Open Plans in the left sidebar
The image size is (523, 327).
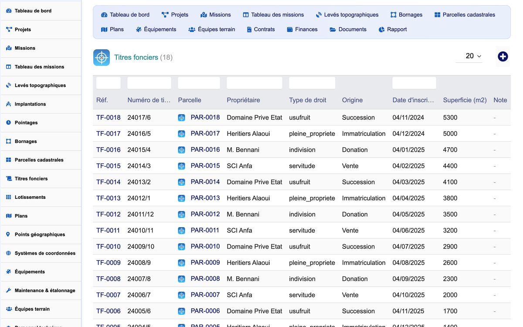tap(41, 216)
